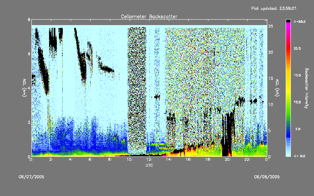Click the '<- 0.0' colorbar bottom label
The height and width of the screenshot is (196, 314).
click(x=299, y=156)
